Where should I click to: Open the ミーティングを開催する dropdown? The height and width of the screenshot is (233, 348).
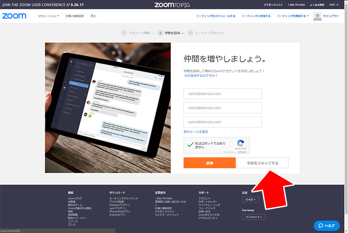[293, 16]
